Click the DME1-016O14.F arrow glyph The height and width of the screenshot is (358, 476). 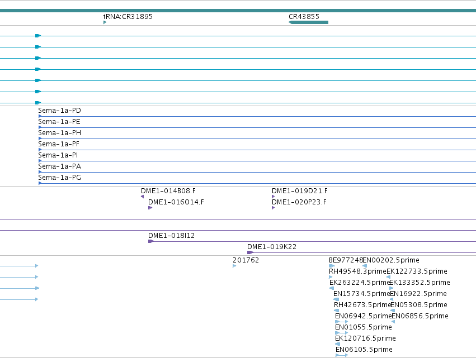point(150,208)
